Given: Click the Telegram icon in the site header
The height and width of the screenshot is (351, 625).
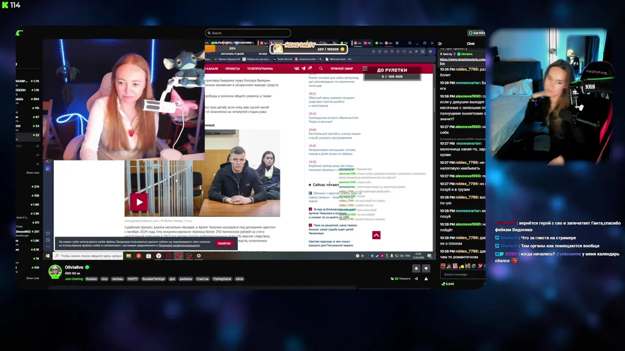Looking at the screenshot, I should [x=303, y=69].
